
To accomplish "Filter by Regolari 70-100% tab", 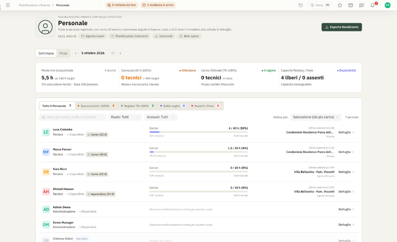I will [x=138, y=106].
